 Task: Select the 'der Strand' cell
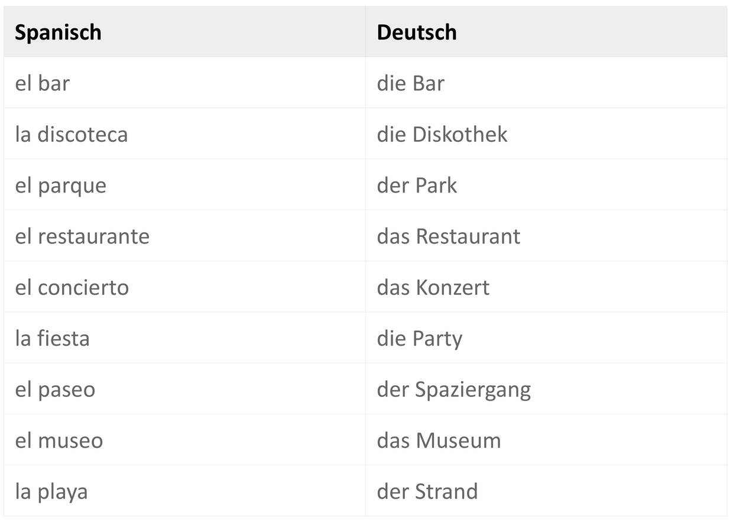point(427,492)
